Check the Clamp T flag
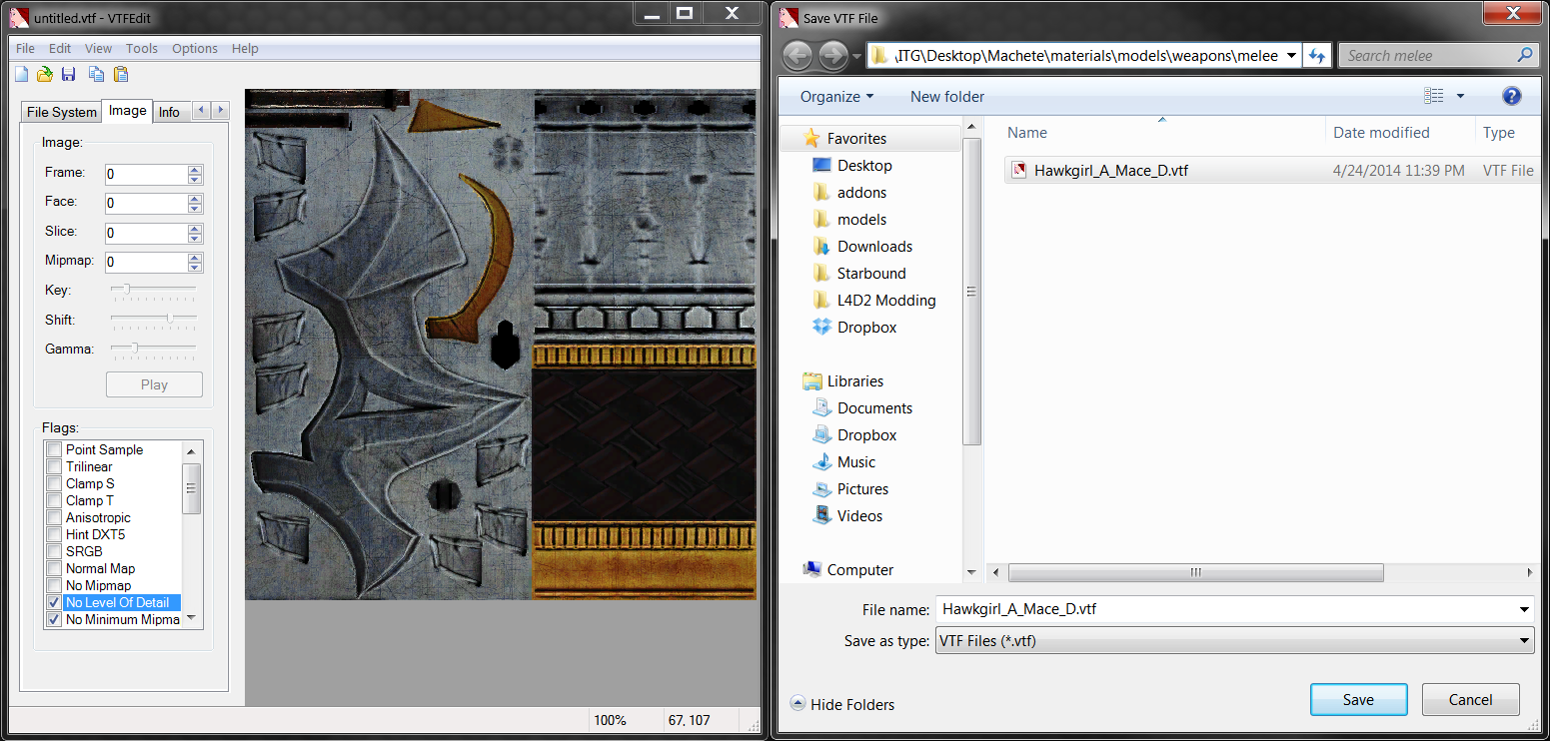Screen dimensions: 1550x741 pyautogui.click(x=54, y=501)
